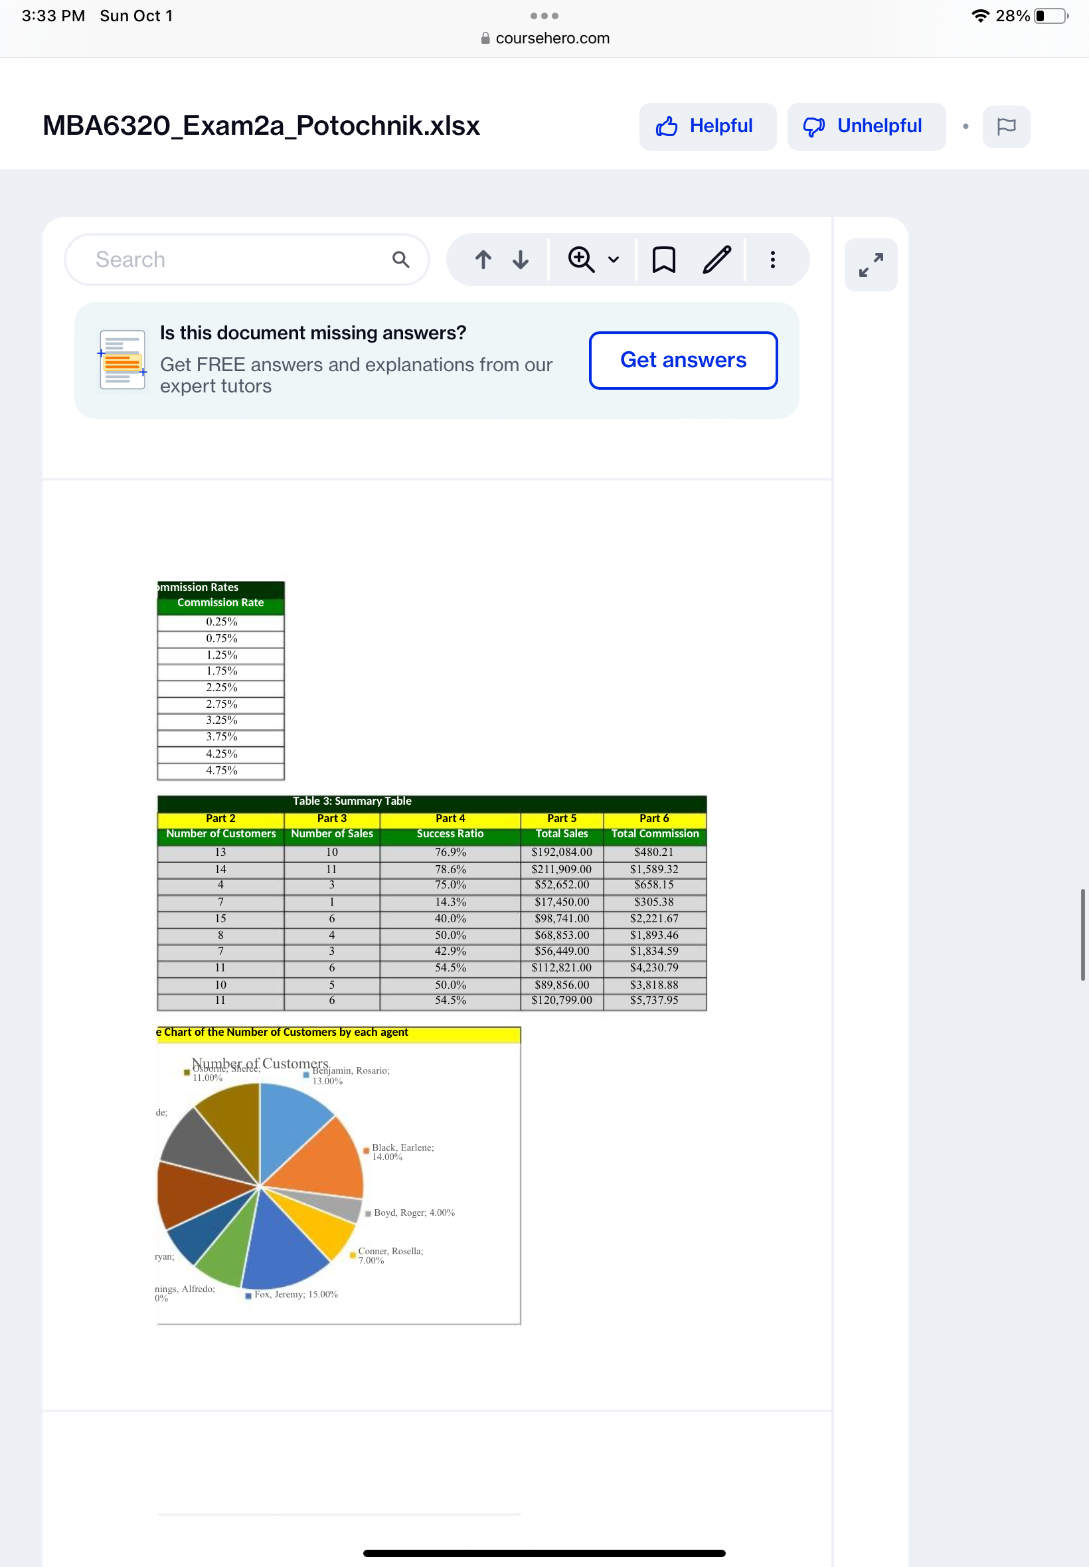This screenshot has width=1089, height=1567.
Task: Tap the home indicator bar
Action: [544, 1552]
